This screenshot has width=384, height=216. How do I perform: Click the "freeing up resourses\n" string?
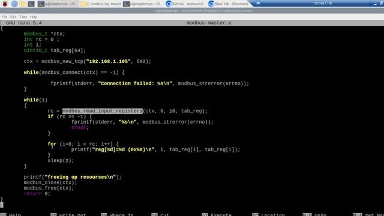pos(80,177)
